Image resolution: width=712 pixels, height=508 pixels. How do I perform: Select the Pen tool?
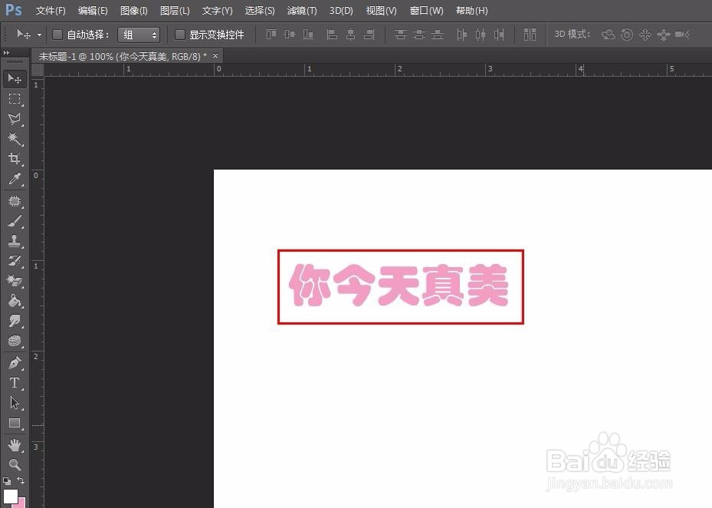click(15, 362)
